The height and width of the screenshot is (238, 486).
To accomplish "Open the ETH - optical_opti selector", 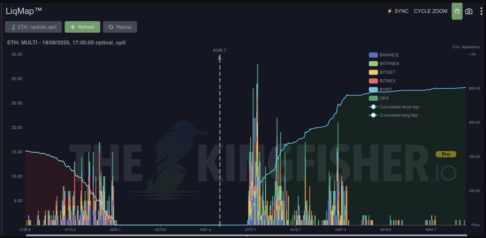I will pyautogui.click(x=33, y=27).
